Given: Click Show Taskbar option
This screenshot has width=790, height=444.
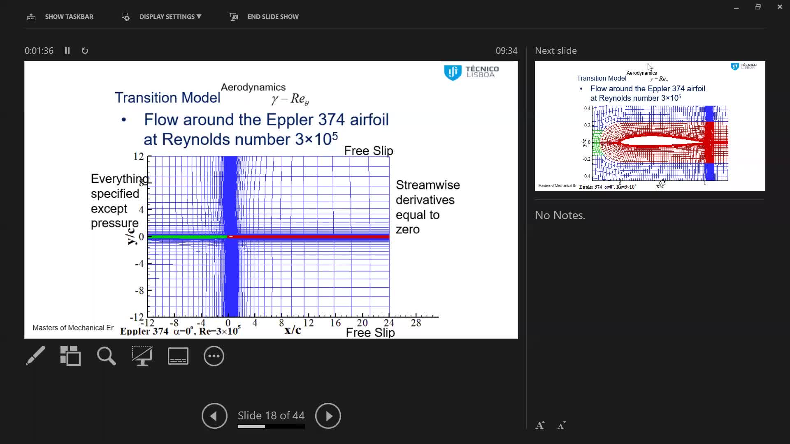Looking at the screenshot, I should pyautogui.click(x=69, y=16).
